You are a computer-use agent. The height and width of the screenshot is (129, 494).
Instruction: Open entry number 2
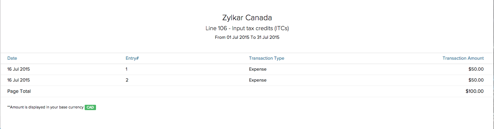(x=127, y=80)
